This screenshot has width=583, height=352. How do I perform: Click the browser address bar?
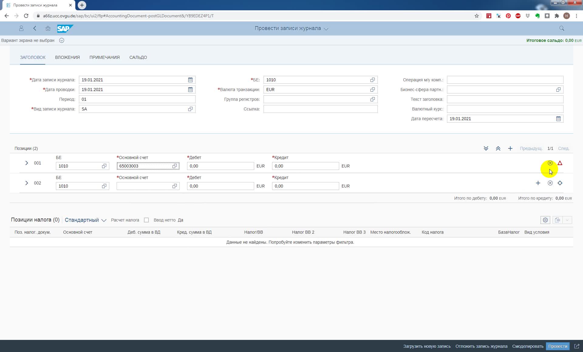[x=255, y=16]
